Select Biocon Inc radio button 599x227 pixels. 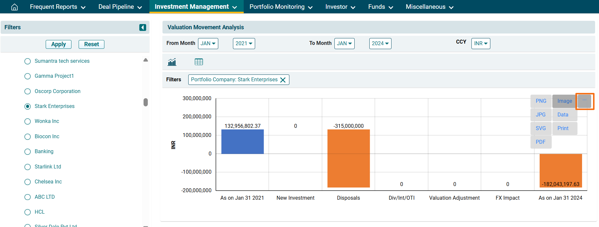coord(28,137)
